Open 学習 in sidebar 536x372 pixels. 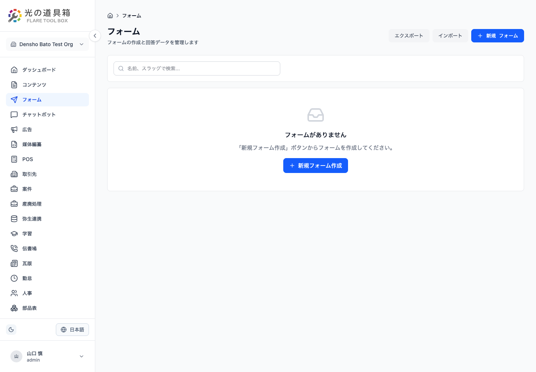[48, 234]
